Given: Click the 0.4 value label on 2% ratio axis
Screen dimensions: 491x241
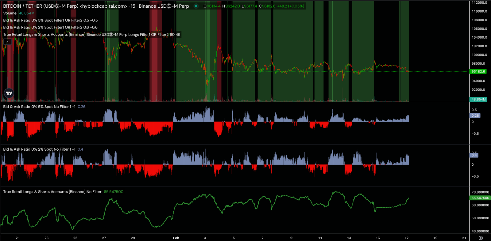Looking at the screenshot, I should point(474,155).
